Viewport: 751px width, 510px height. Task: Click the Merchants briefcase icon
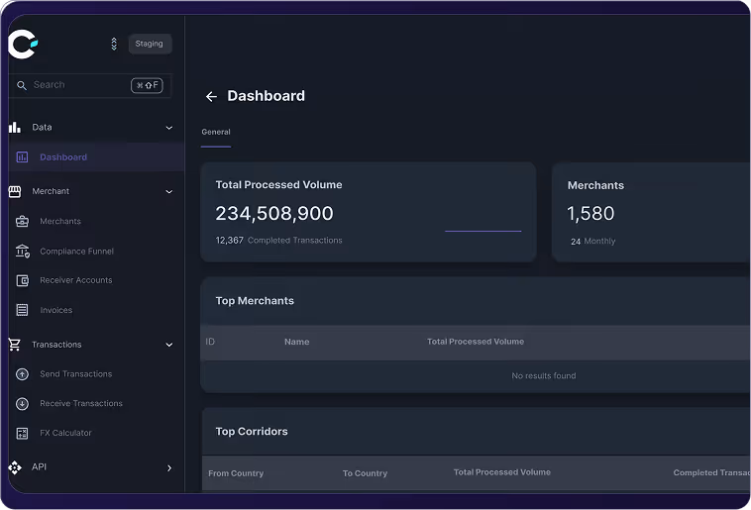[22, 221]
